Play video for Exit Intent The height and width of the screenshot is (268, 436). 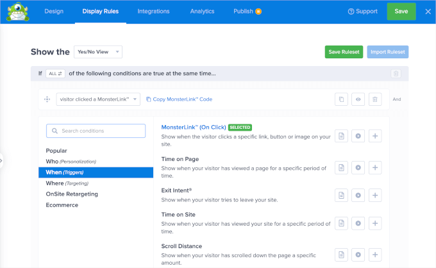pos(358,196)
